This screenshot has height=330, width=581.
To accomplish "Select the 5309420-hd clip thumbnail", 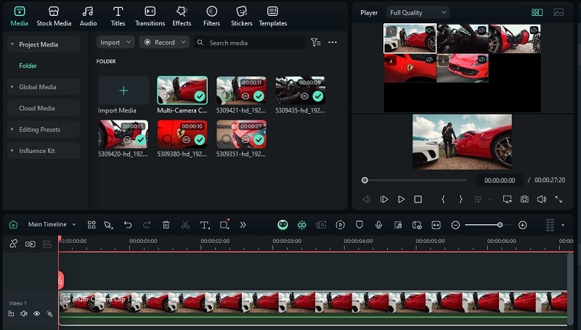I will (123, 134).
